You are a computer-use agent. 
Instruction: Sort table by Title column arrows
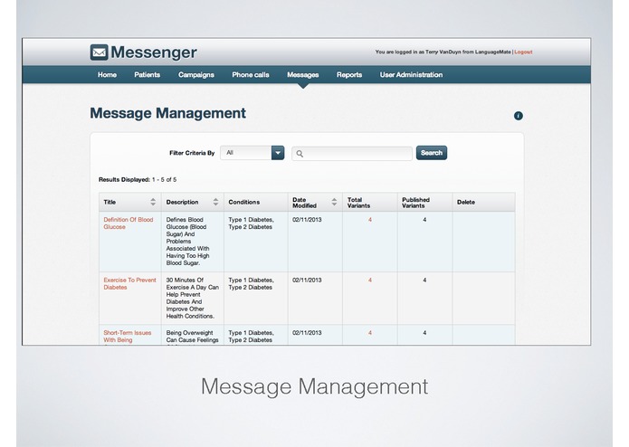[153, 202]
